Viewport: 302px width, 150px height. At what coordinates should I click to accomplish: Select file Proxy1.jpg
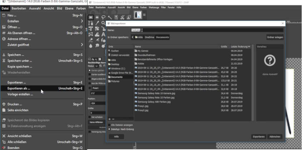pyautogui.click(x=193, y=106)
